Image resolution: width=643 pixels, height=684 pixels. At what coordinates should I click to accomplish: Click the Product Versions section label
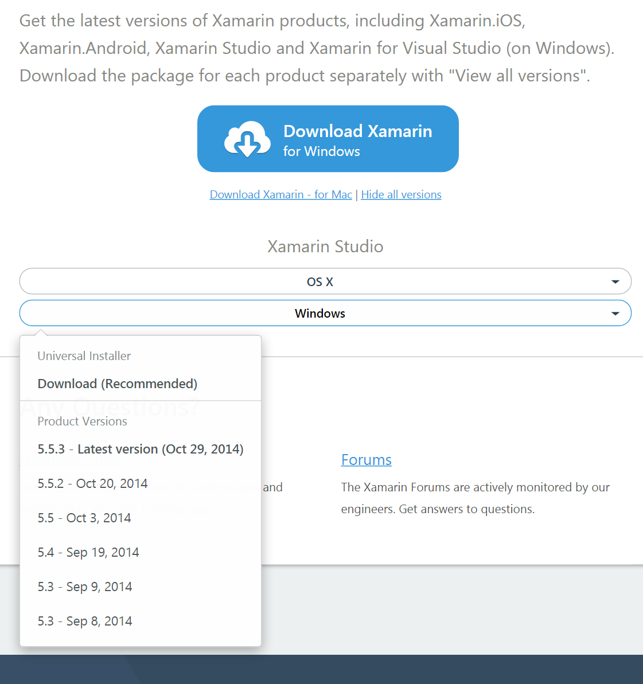[82, 421]
